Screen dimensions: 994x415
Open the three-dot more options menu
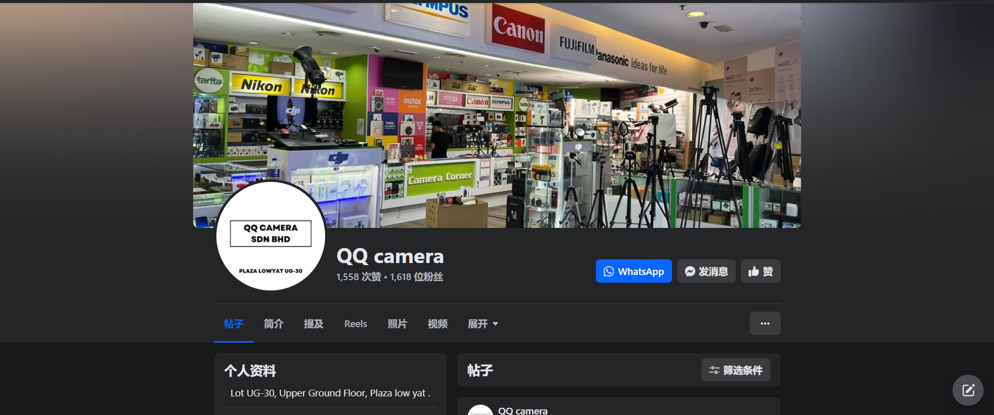765,324
